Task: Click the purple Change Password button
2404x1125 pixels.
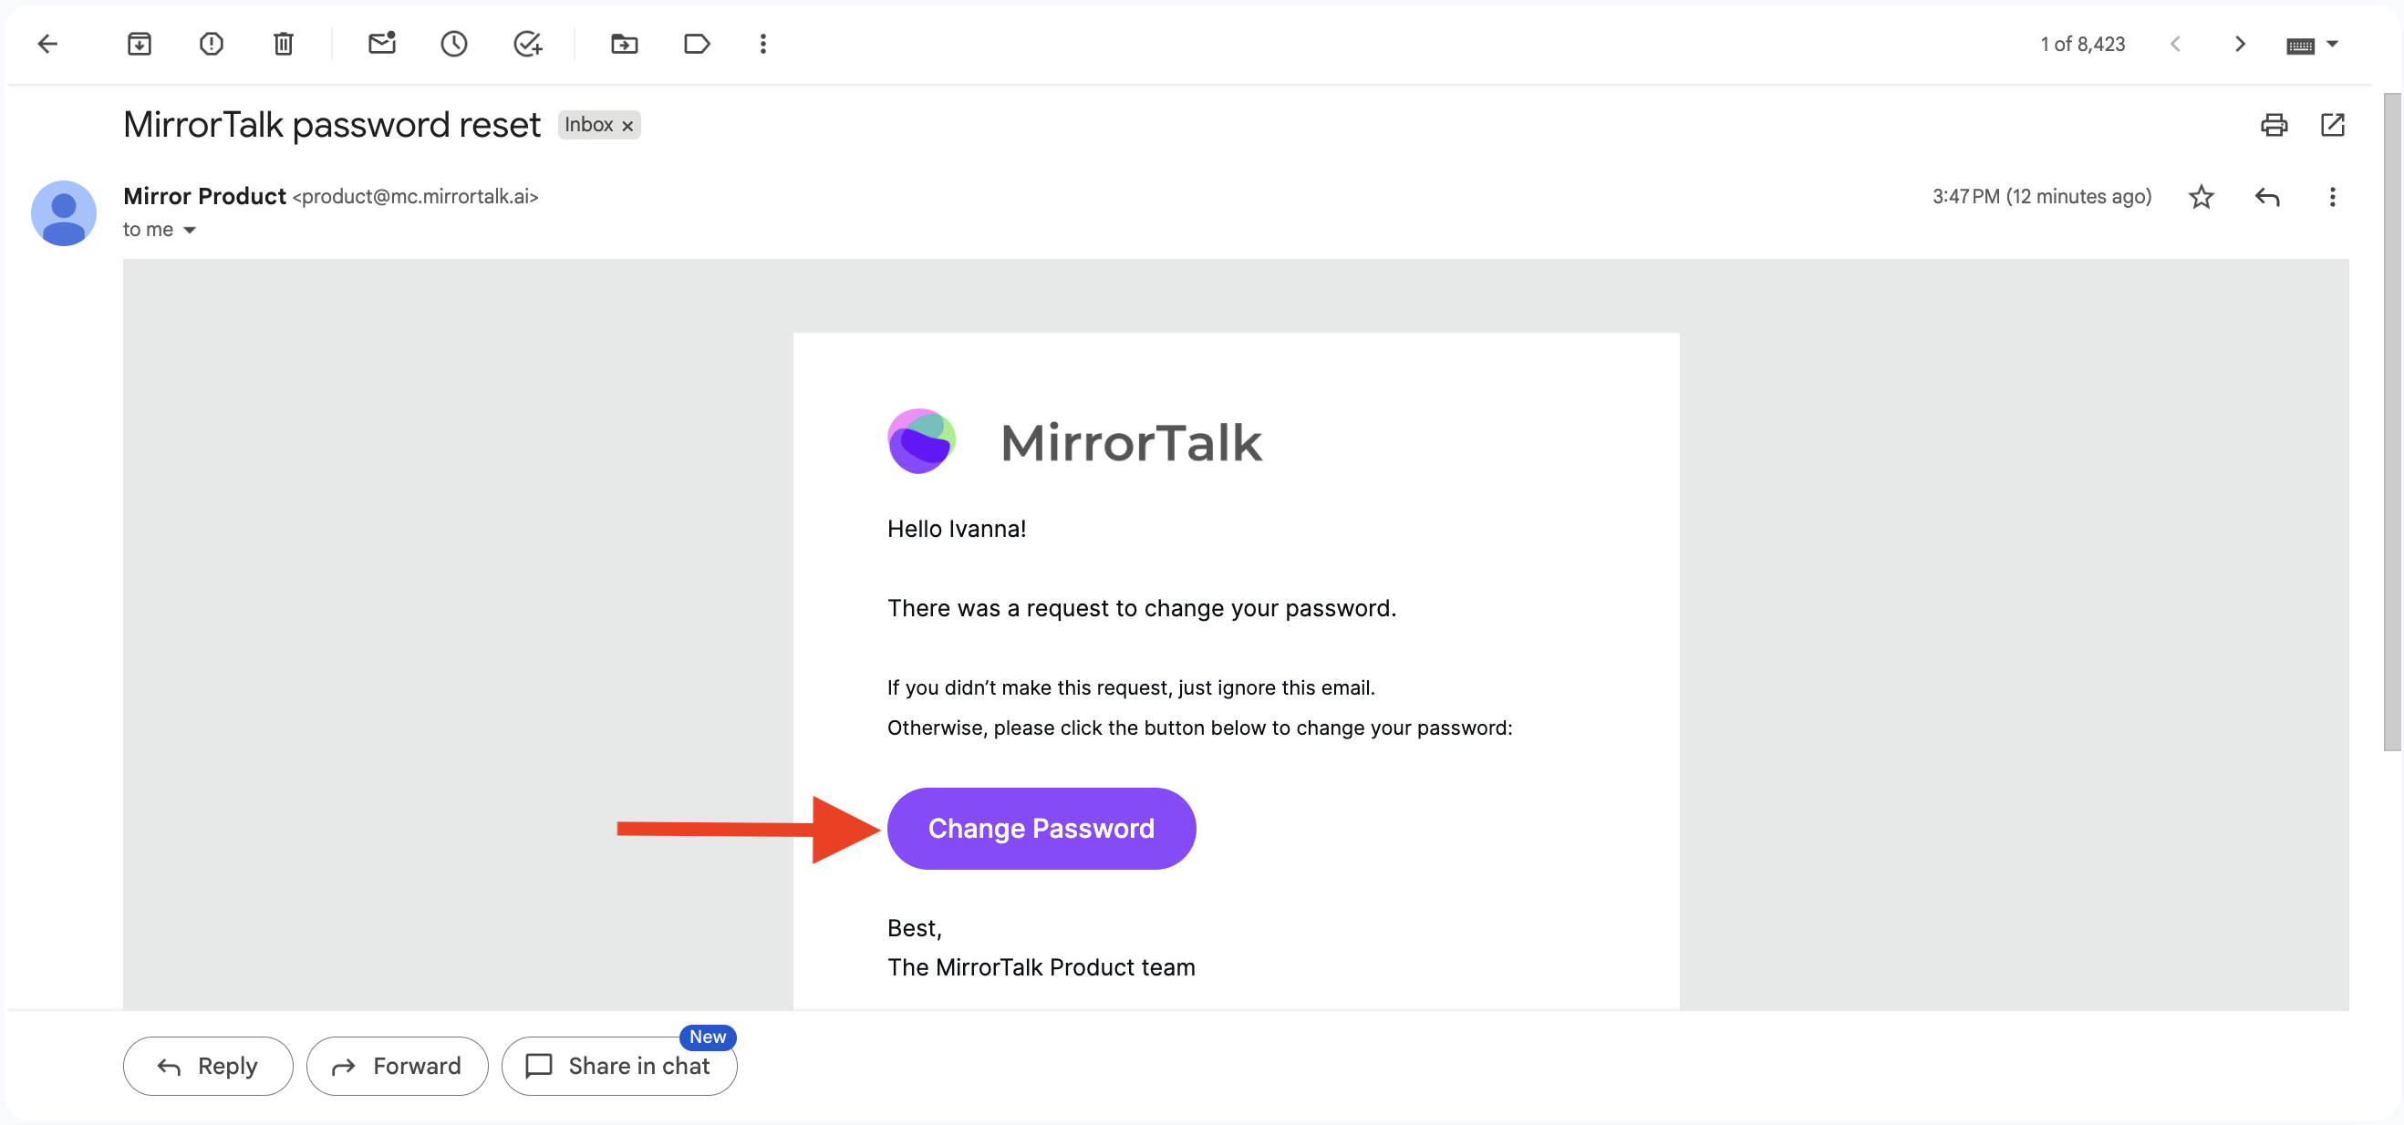Action: coord(1041,829)
